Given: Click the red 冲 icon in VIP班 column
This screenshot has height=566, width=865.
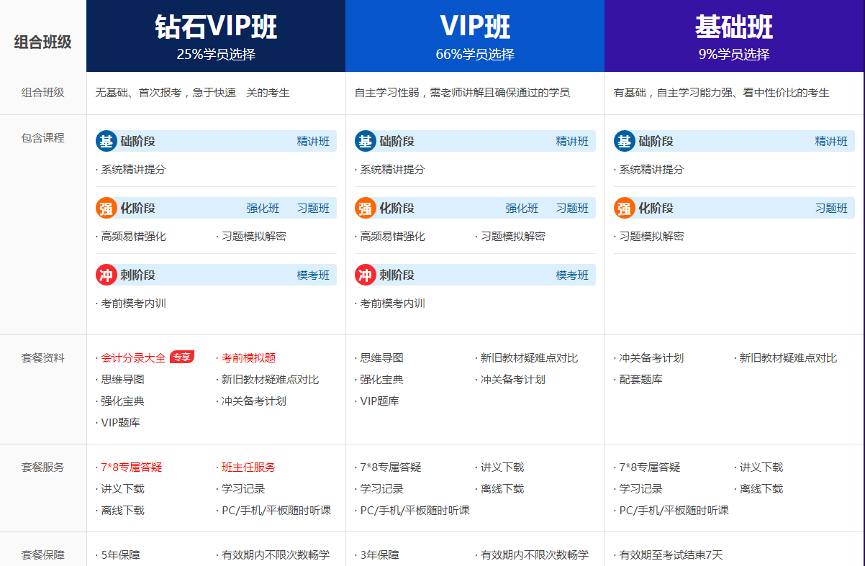Looking at the screenshot, I should coord(365,275).
